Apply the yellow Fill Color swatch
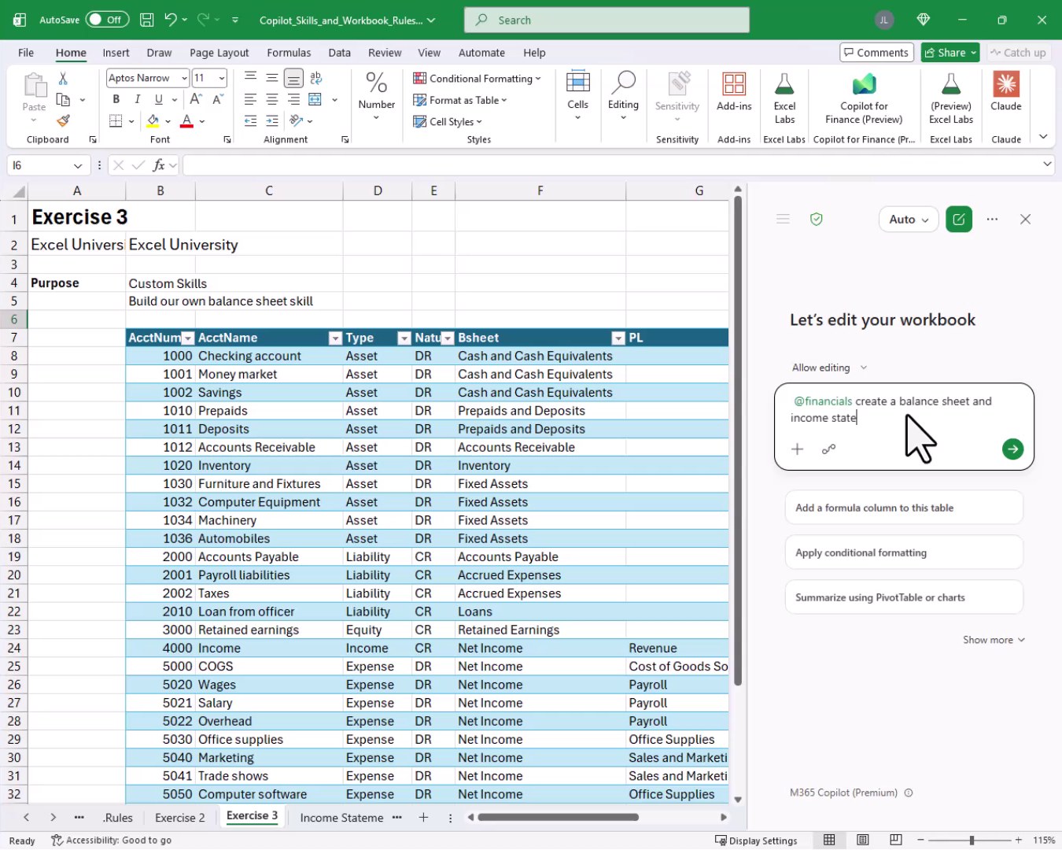This screenshot has height=850, width=1062. 153,121
